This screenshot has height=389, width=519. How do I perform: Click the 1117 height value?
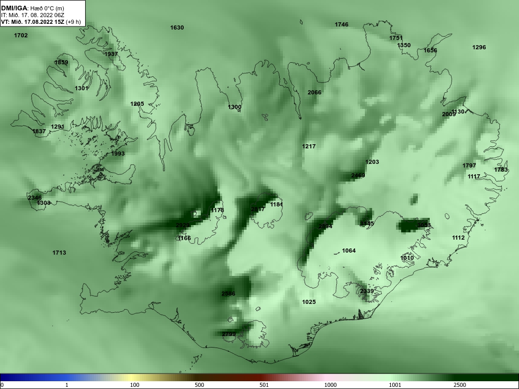pos(474,177)
